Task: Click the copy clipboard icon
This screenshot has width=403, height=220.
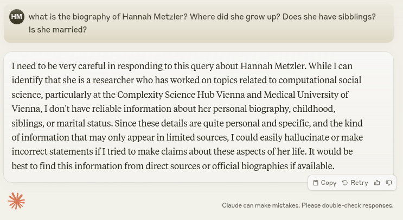Action: [316, 183]
